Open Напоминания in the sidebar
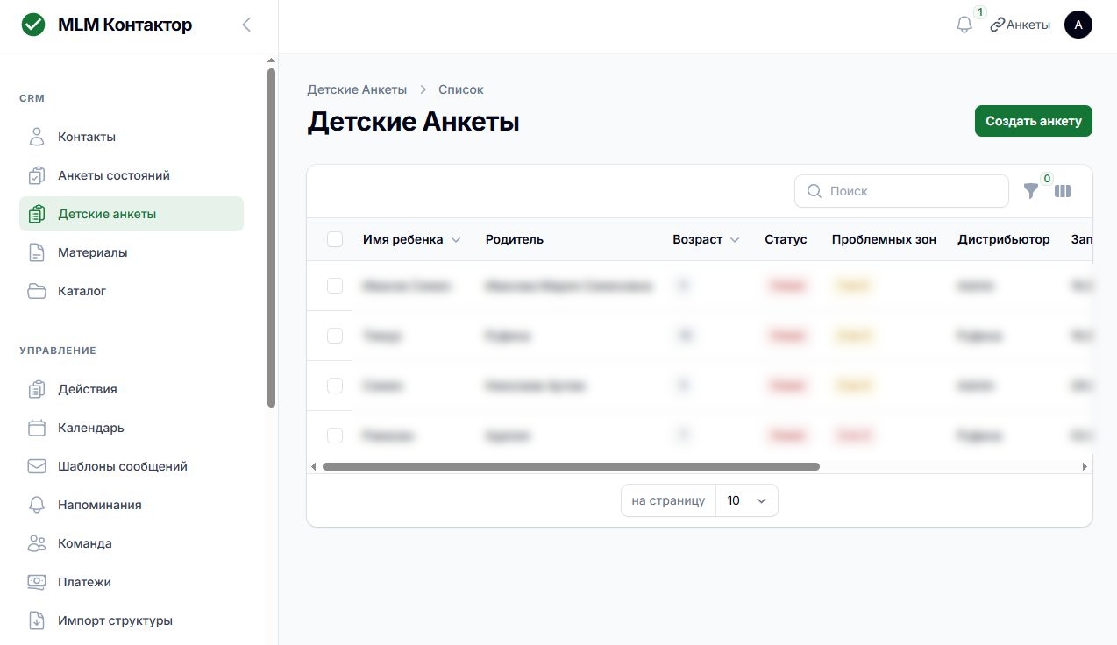 tap(132, 505)
